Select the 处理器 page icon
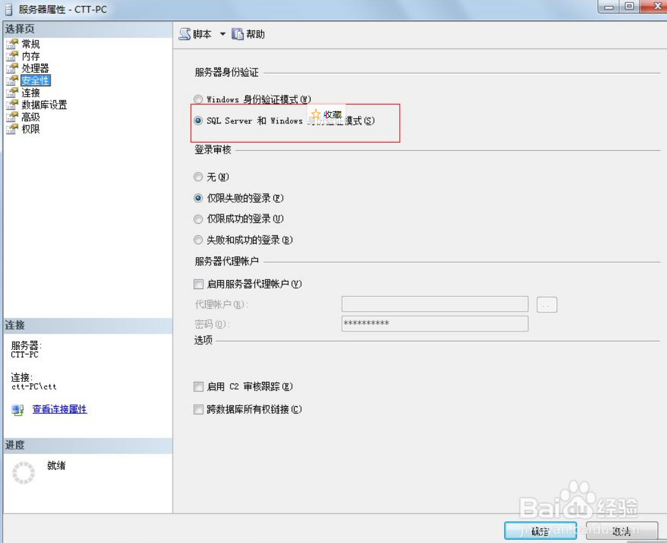The height and width of the screenshot is (543, 667). 12,68
